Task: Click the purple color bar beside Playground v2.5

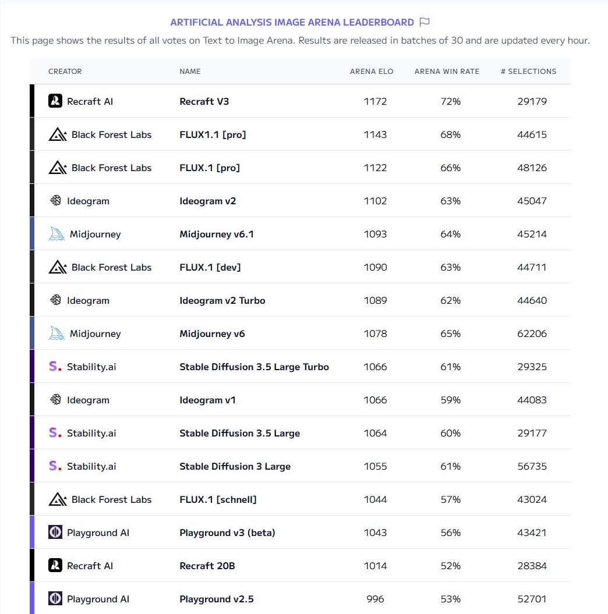Action: coord(32,598)
